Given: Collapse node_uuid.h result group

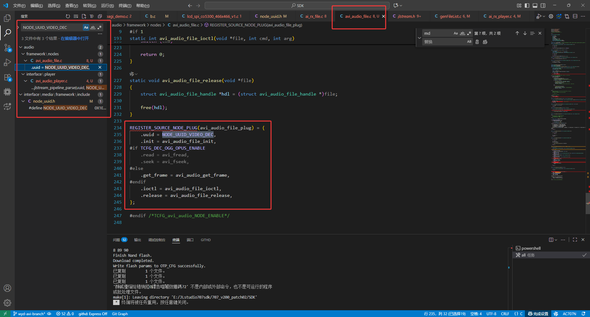Looking at the screenshot, I should coord(23,101).
